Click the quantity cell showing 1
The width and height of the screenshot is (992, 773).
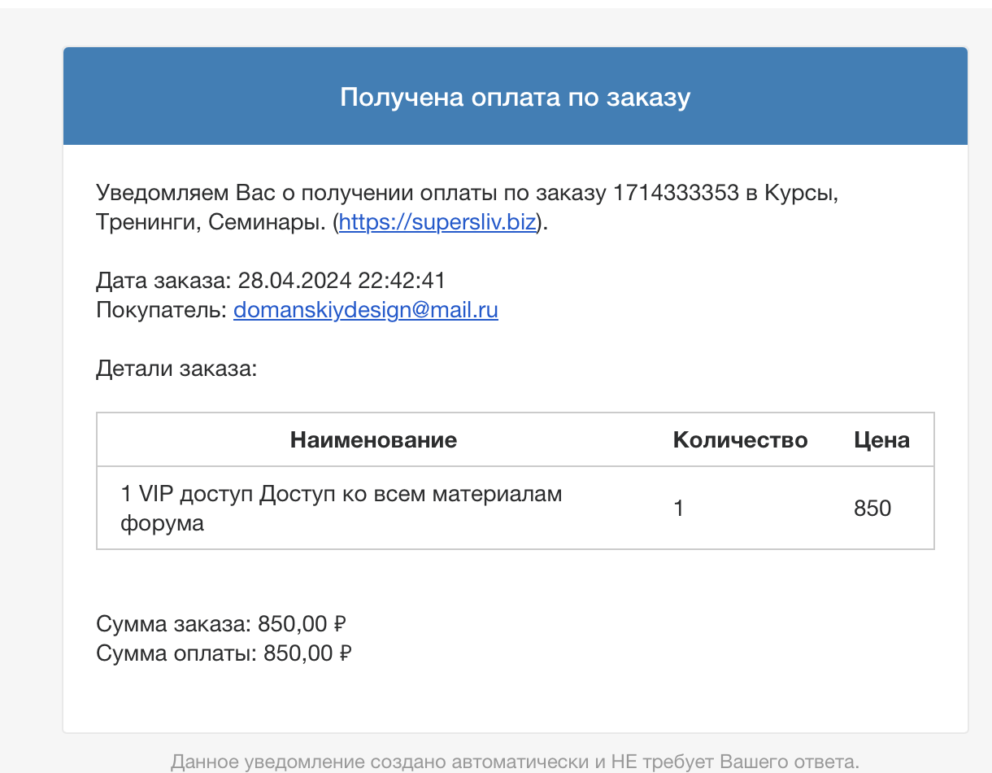[x=679, y=509]
